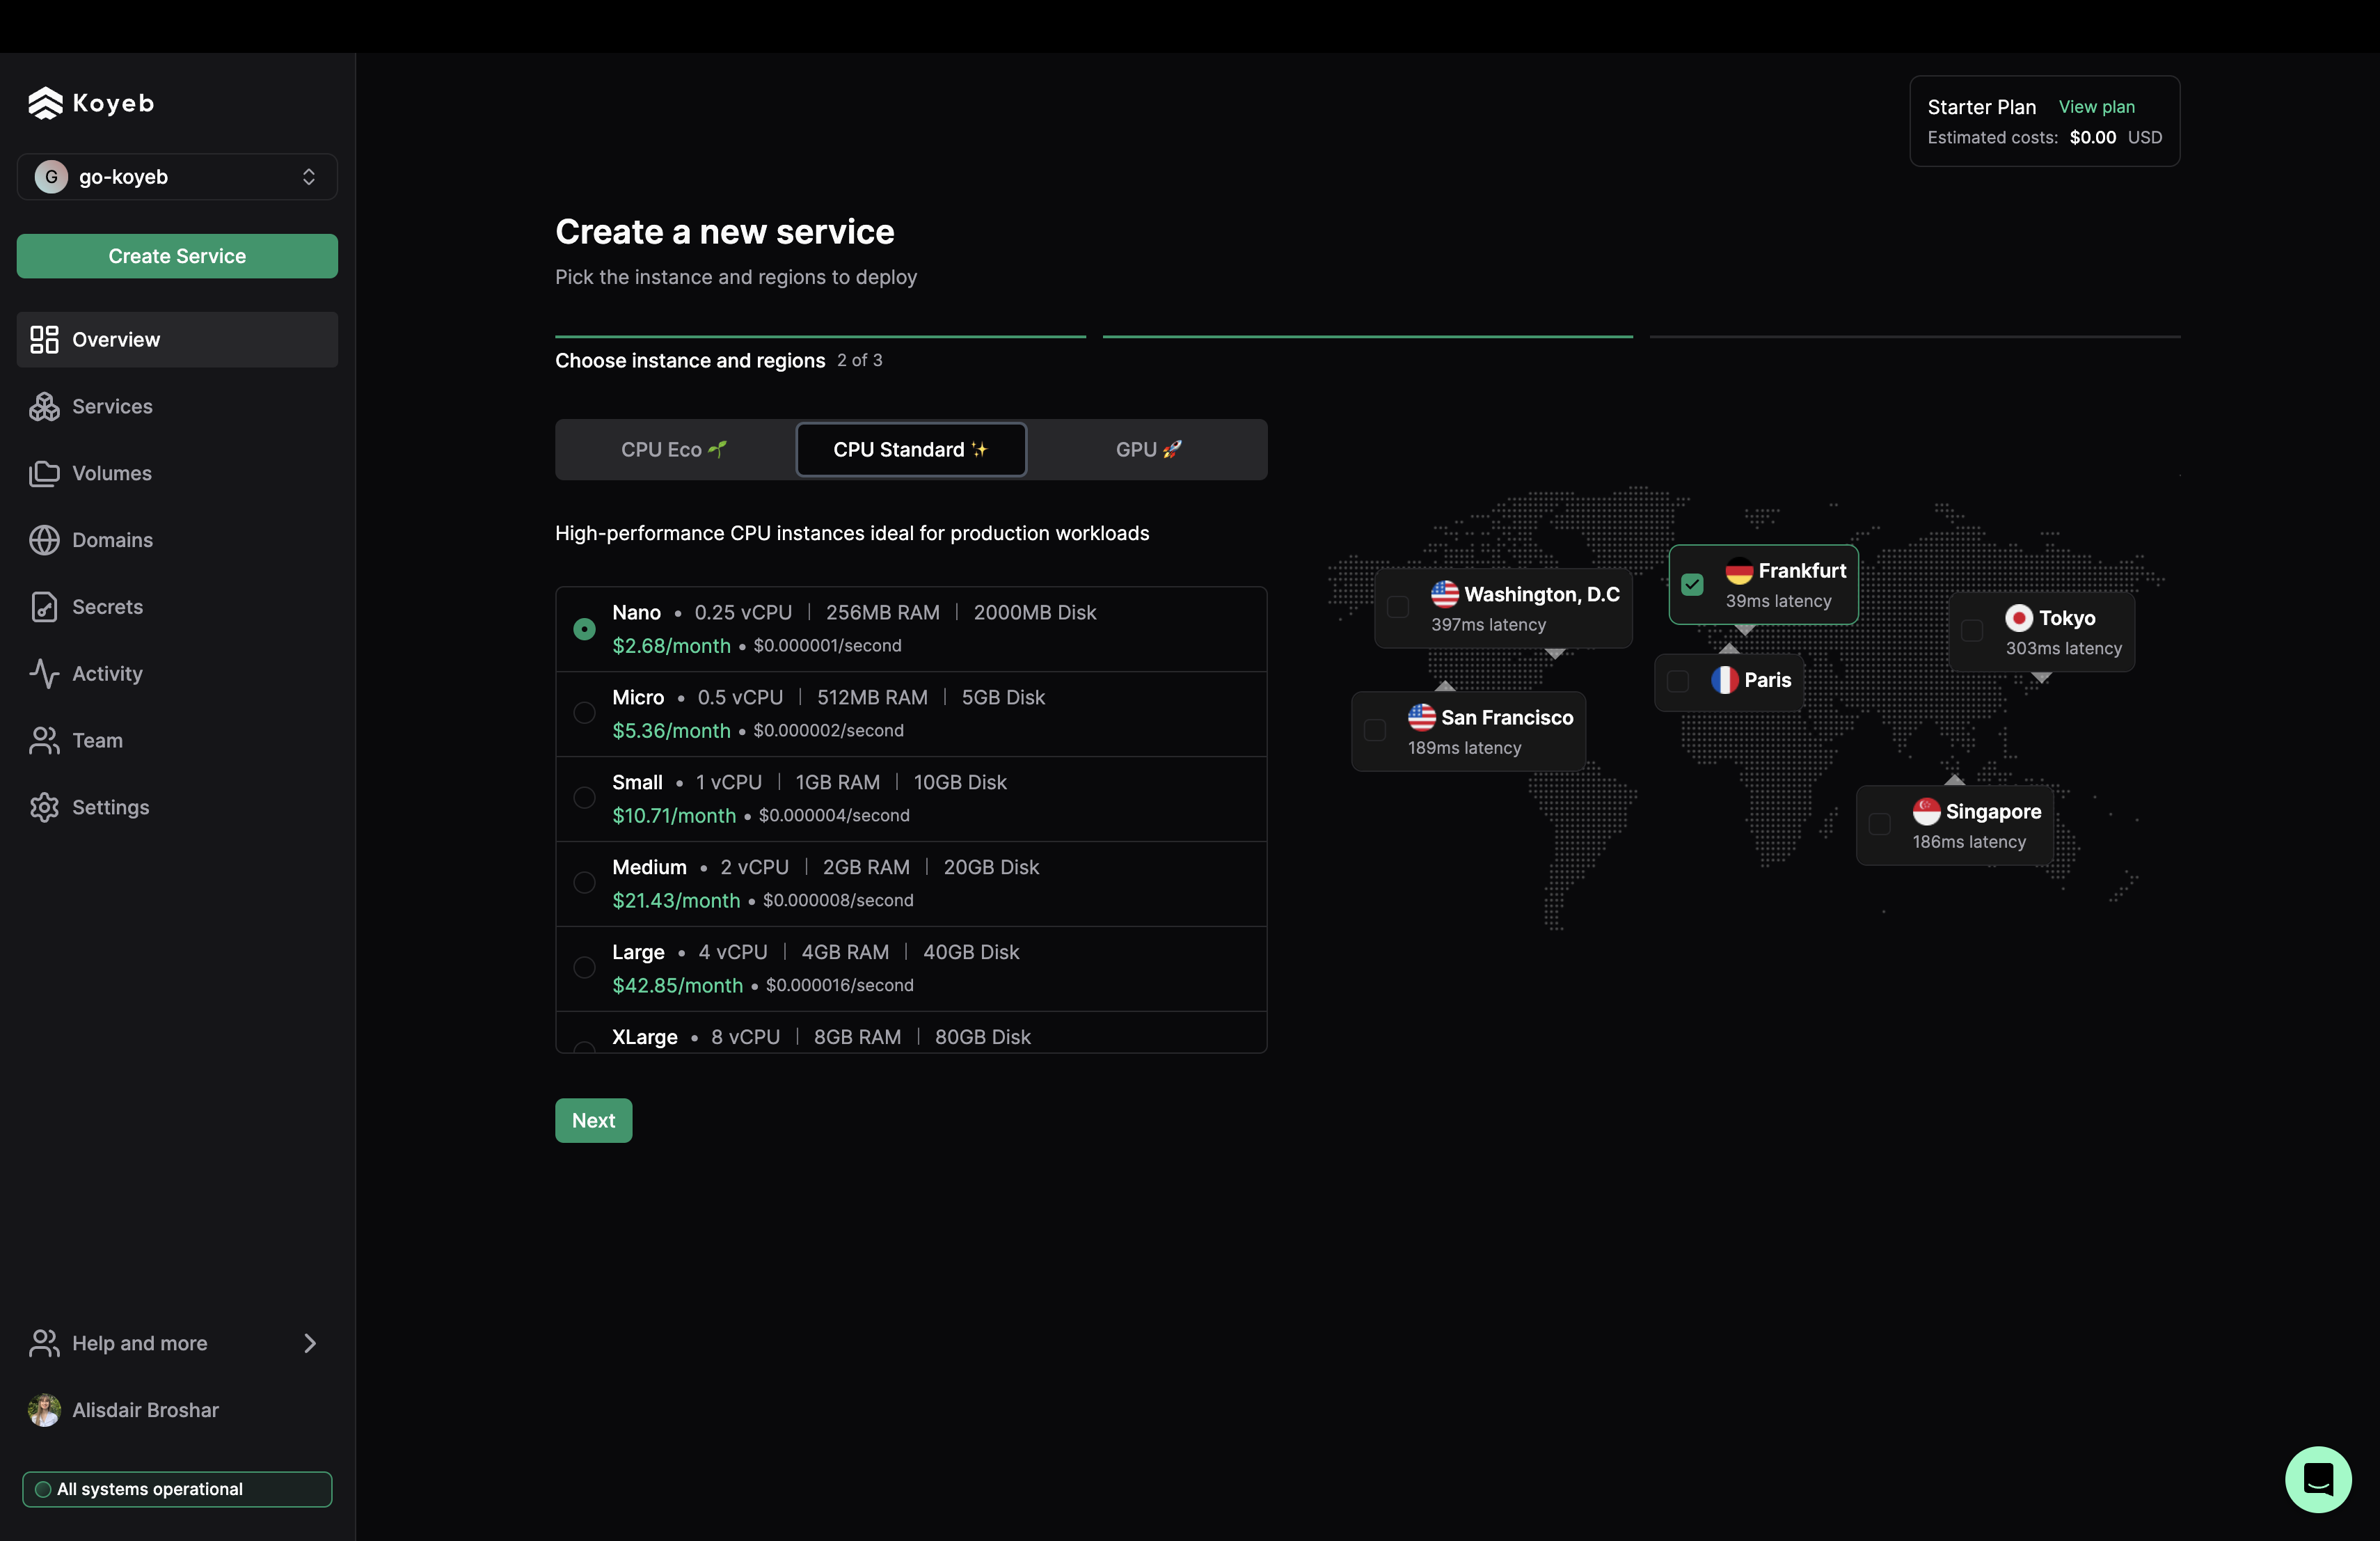Image resolution: width=2380 pixels, height=1541 pixels.
Task: Click the third wizard progress step bar
Action: tap(1914, 337)
